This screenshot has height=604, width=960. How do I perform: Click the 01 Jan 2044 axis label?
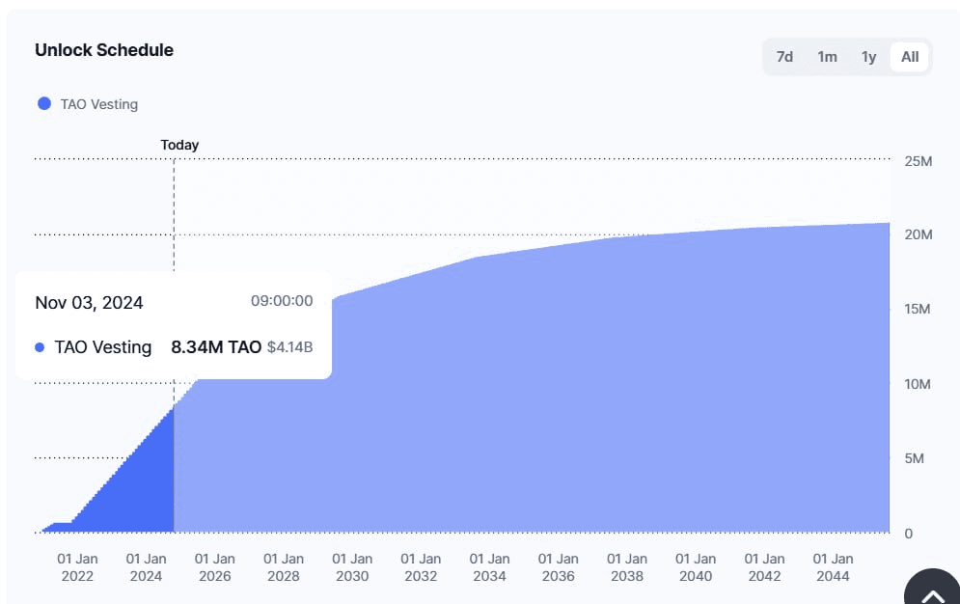tap(833, 567)
